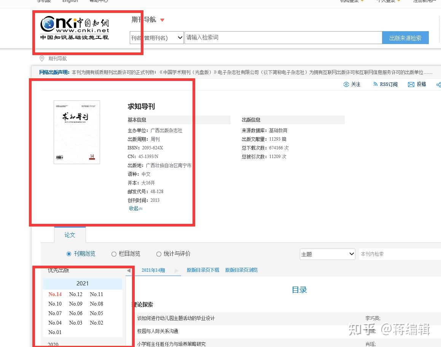Expand the 2020 year in issue list
The image size is (441, 347).
point(53,344)
